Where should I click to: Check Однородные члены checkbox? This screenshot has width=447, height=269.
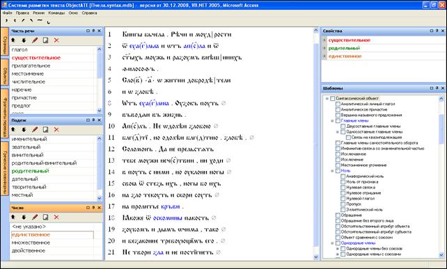(x=338, y=243)
